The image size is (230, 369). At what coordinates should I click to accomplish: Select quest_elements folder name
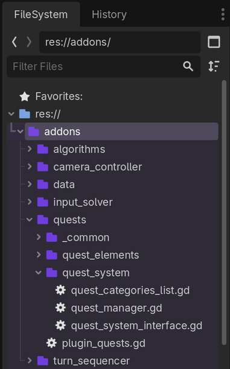point(101,255)
